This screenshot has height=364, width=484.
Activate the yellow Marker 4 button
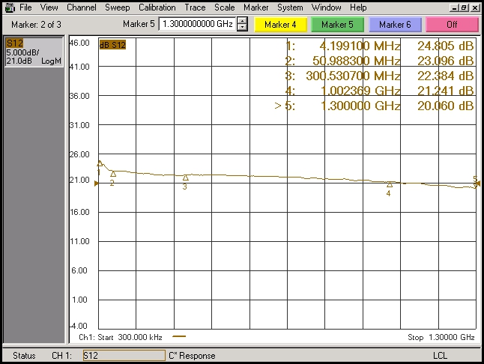tap(280, 25)
